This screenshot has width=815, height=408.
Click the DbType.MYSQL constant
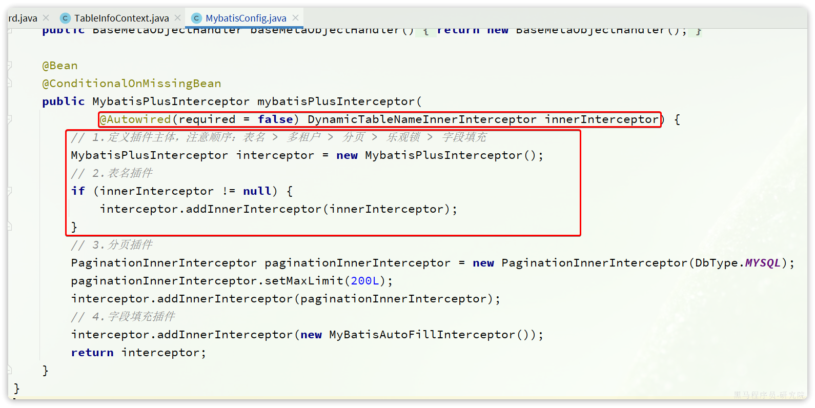[738, 262]
